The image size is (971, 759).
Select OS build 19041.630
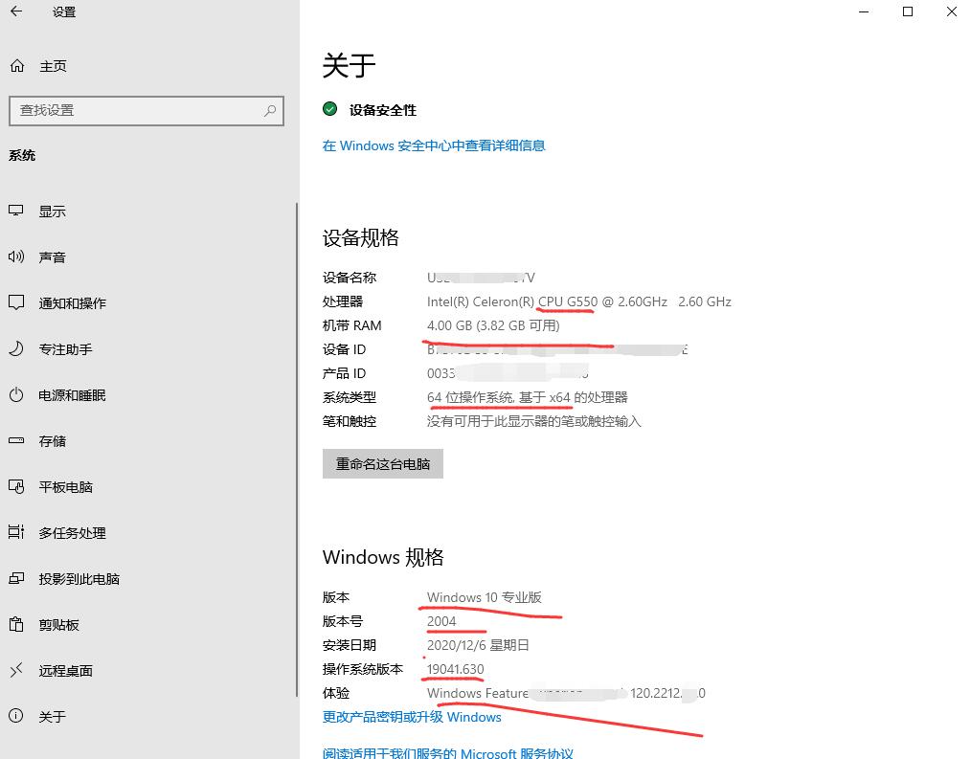click(x=455, y=669)
